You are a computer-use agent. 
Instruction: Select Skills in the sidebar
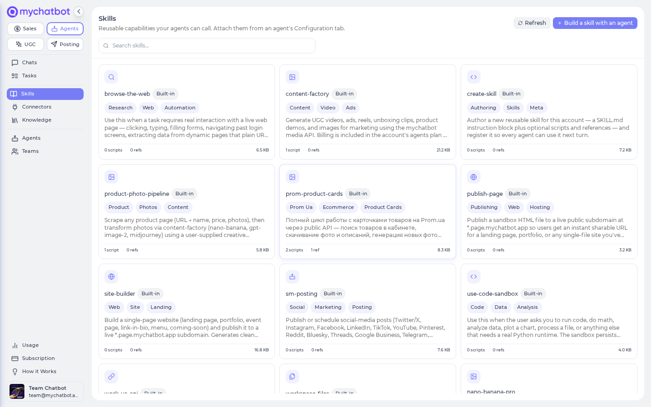pyautogui.click(x=45, y=94)
